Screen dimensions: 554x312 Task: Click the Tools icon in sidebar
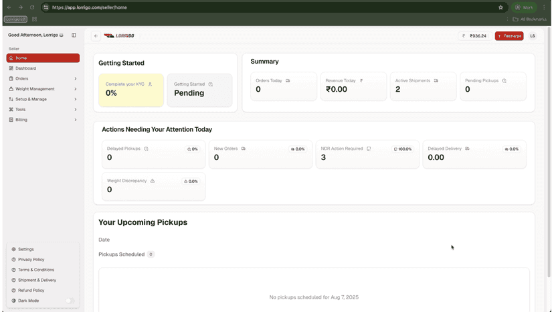click(11, 109)
